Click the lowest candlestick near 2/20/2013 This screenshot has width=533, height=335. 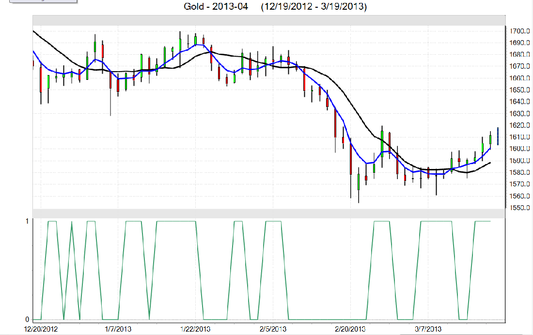[x=358, y=183]
